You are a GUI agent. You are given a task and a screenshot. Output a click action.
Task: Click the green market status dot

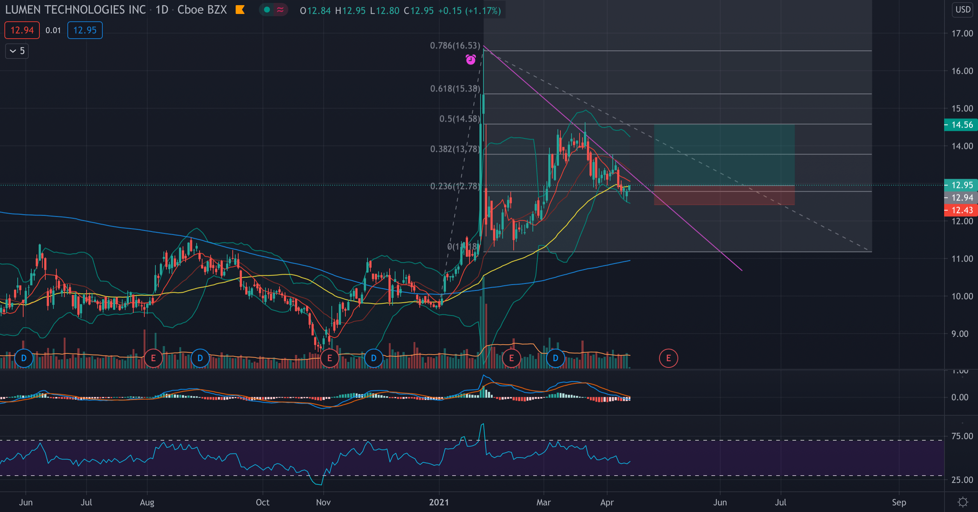(x=267, y=10)
